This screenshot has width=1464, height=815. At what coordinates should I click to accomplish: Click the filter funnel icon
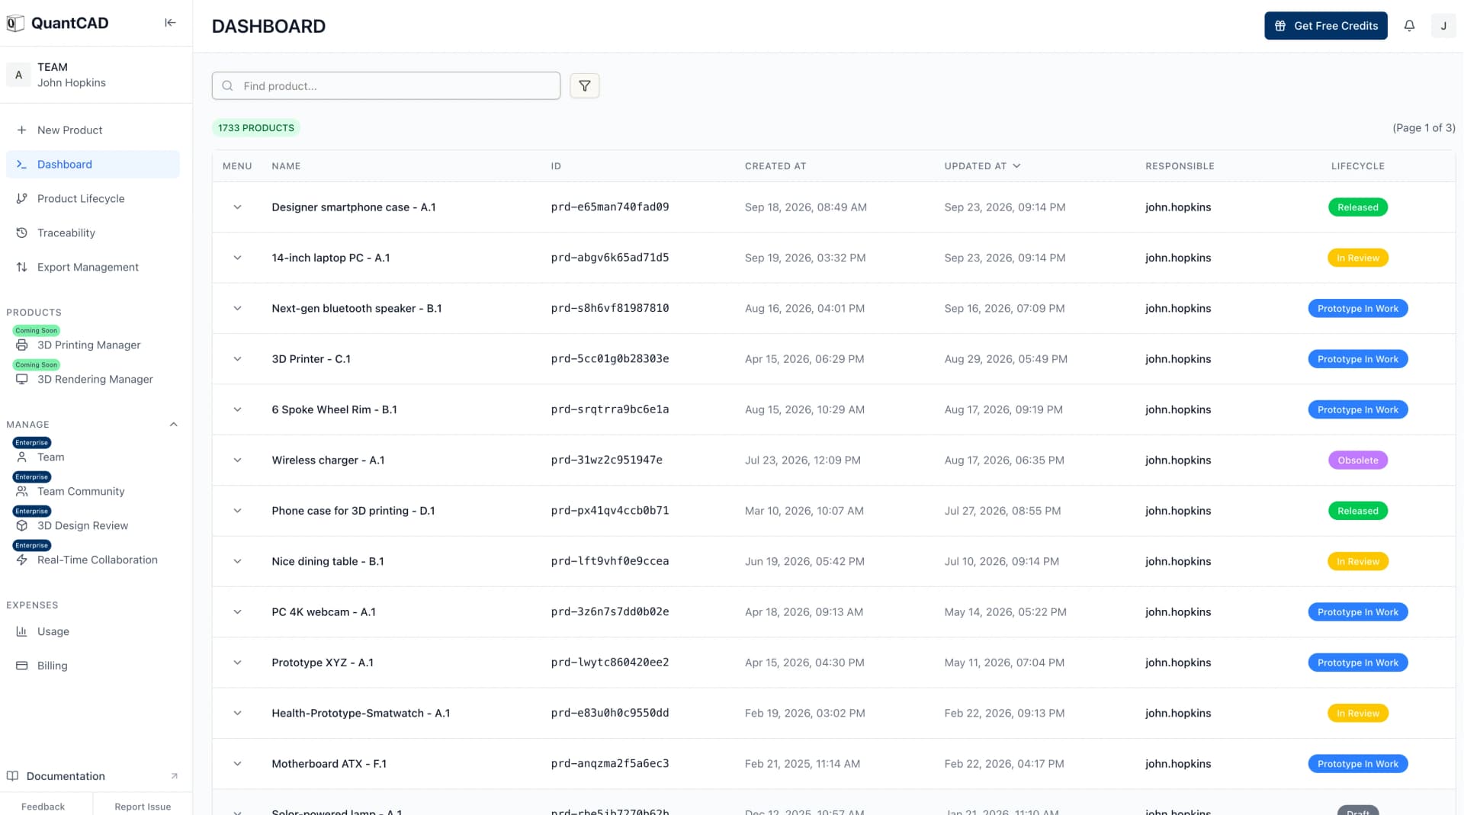(584, 86)
